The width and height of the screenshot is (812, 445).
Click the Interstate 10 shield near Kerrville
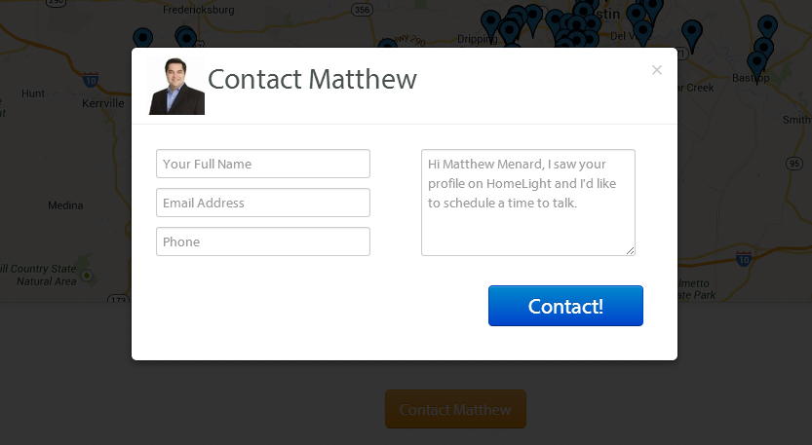(x=91, y=79)
